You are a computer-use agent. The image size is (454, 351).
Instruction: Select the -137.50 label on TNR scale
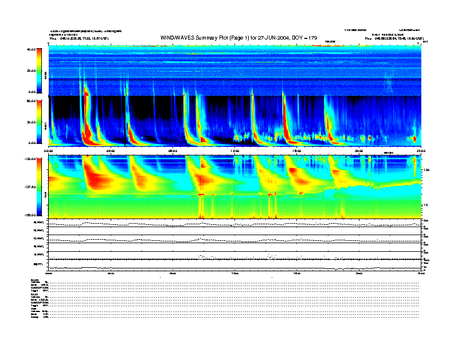(x=30, y=188)
